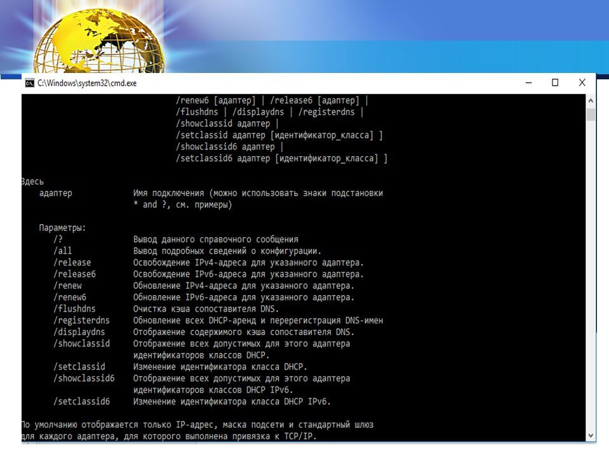Click the scrollbar up arrow in console
The width and height of the screenshot is (609, 457).
coord(591,100)
